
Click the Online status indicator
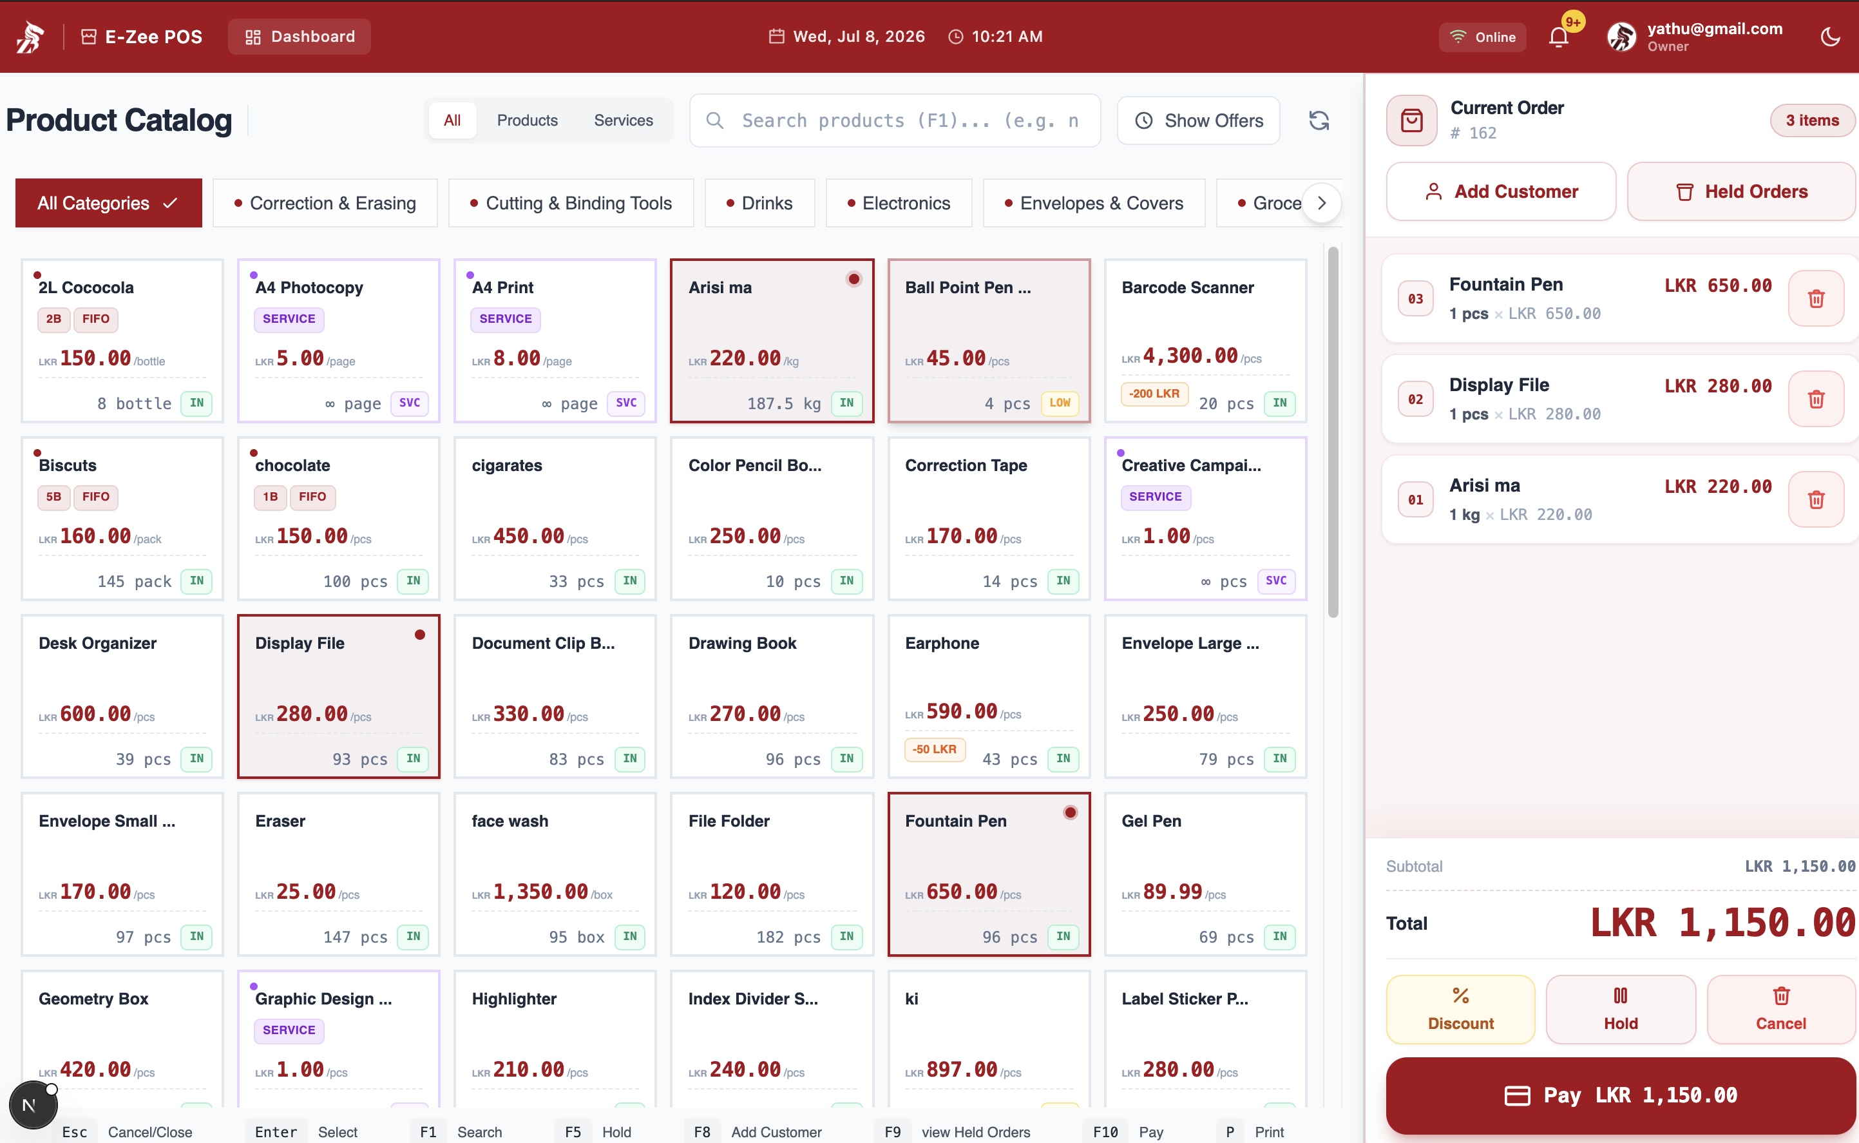click(1482, 37)
